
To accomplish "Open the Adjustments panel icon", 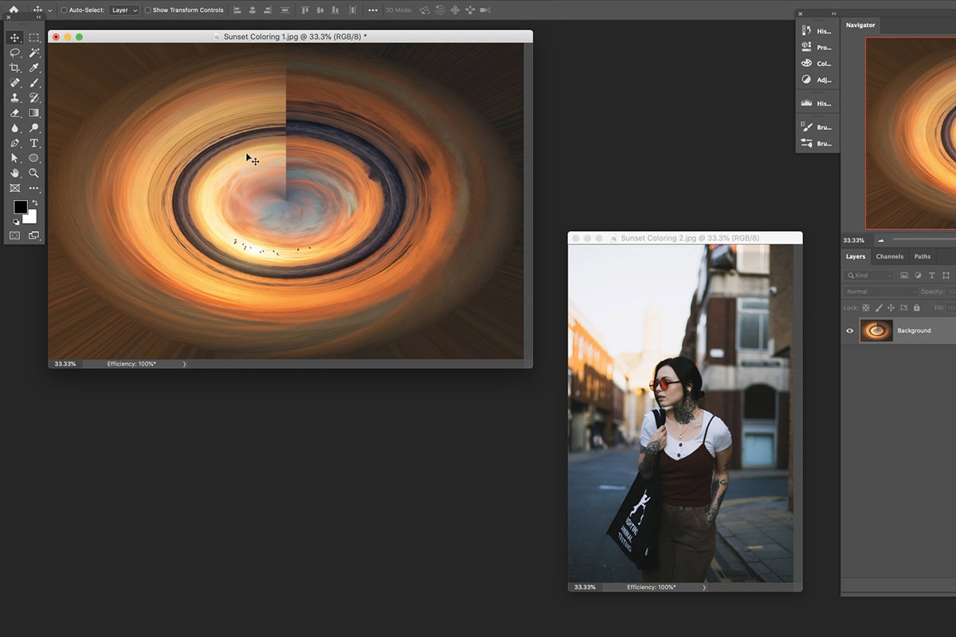I will [807, 80].
